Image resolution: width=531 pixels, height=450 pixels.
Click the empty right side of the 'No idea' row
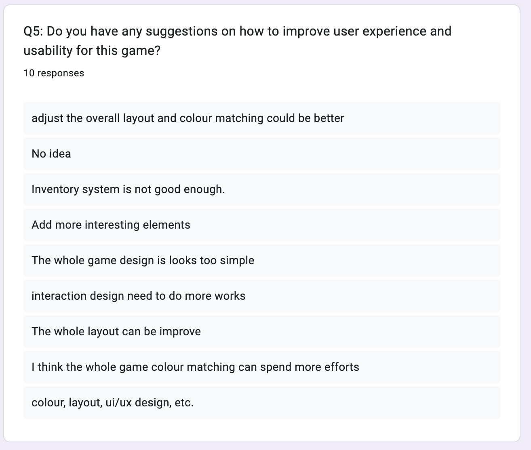pyautogui.click(x=283, y=154)
